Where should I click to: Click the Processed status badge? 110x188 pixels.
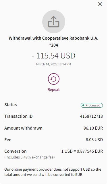pyautogui.click(x=92, y=105)
